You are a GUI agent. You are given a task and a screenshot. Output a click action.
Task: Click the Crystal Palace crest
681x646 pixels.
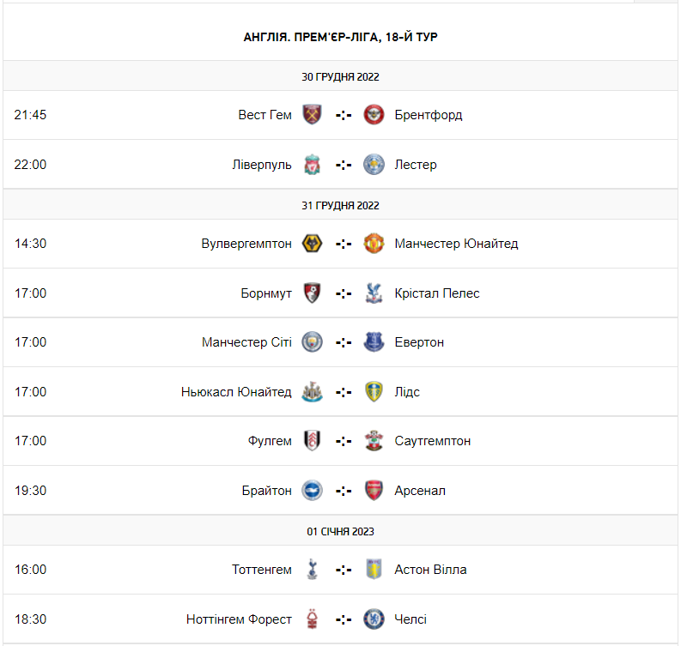pos(374,293)
